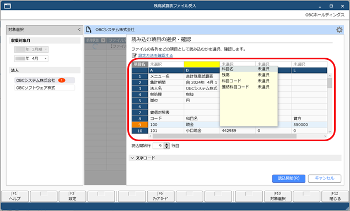Viewport: 350px width, 211px height.
Task: Collapse the 対象選択 panel with the arrow
Action: pyautogui.click(x=79, y=30)
